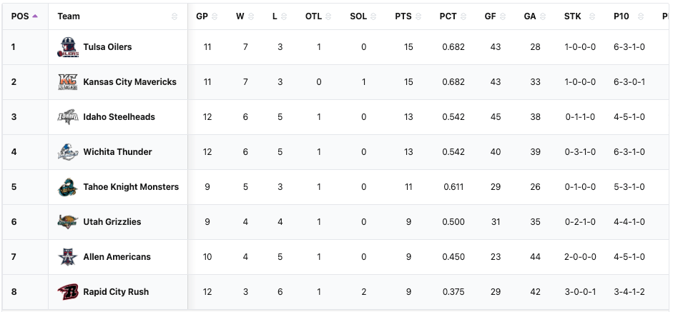
Task: Click the Kansas City Mavericks logo
Action: point(68,82)
